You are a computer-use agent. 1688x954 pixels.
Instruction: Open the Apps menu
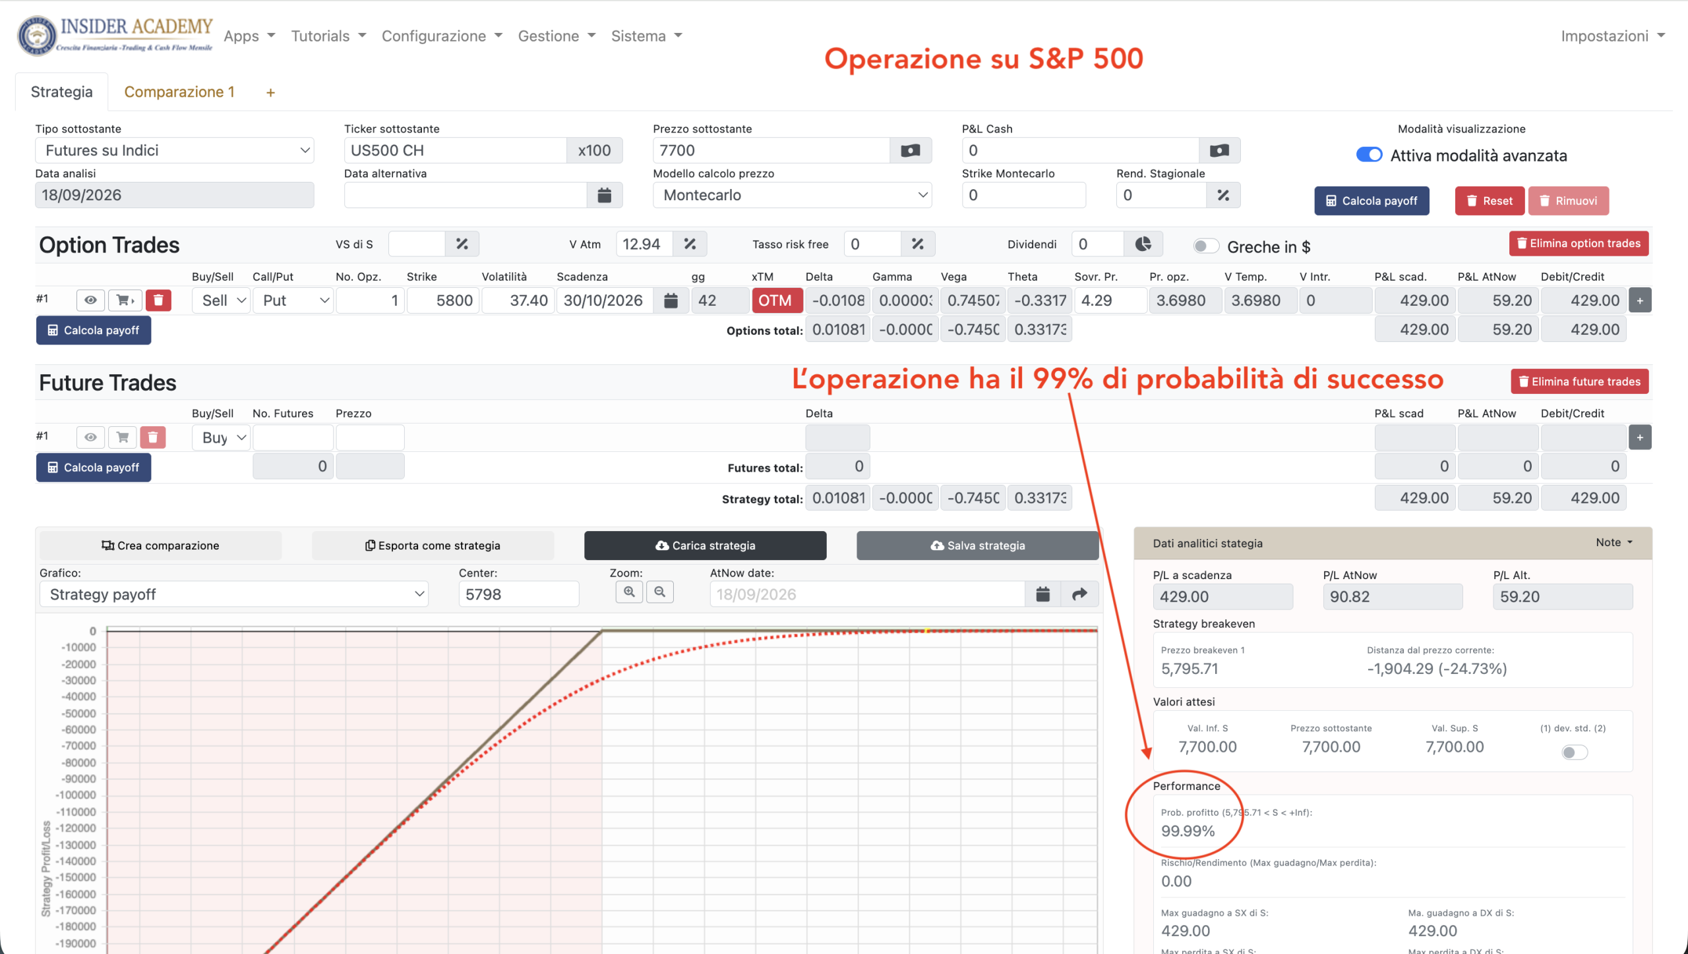click(249, 36)
